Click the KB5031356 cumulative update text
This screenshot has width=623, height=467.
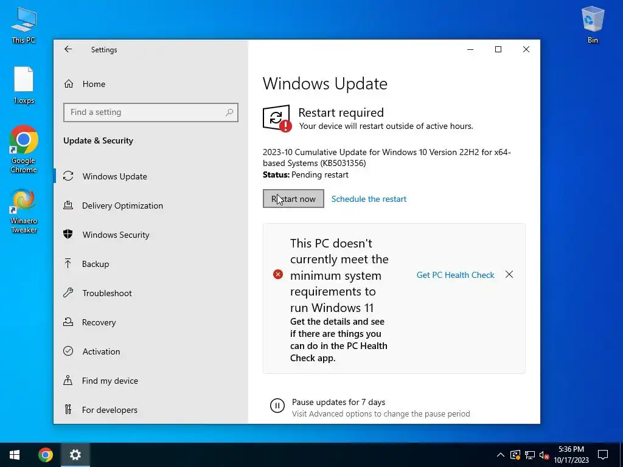pos(386,157)
